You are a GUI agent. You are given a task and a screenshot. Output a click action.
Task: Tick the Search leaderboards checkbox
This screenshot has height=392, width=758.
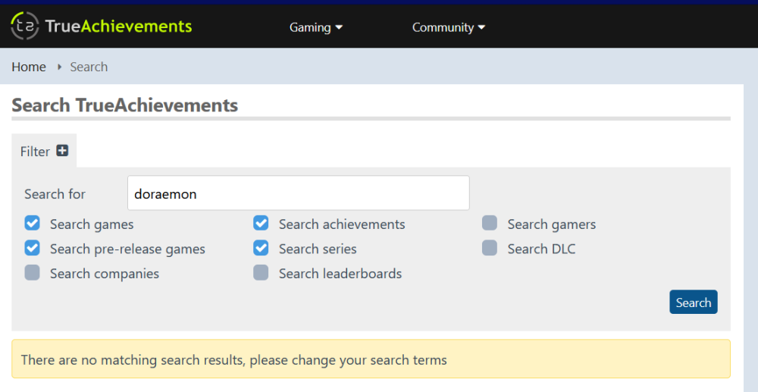click(261, 273)
